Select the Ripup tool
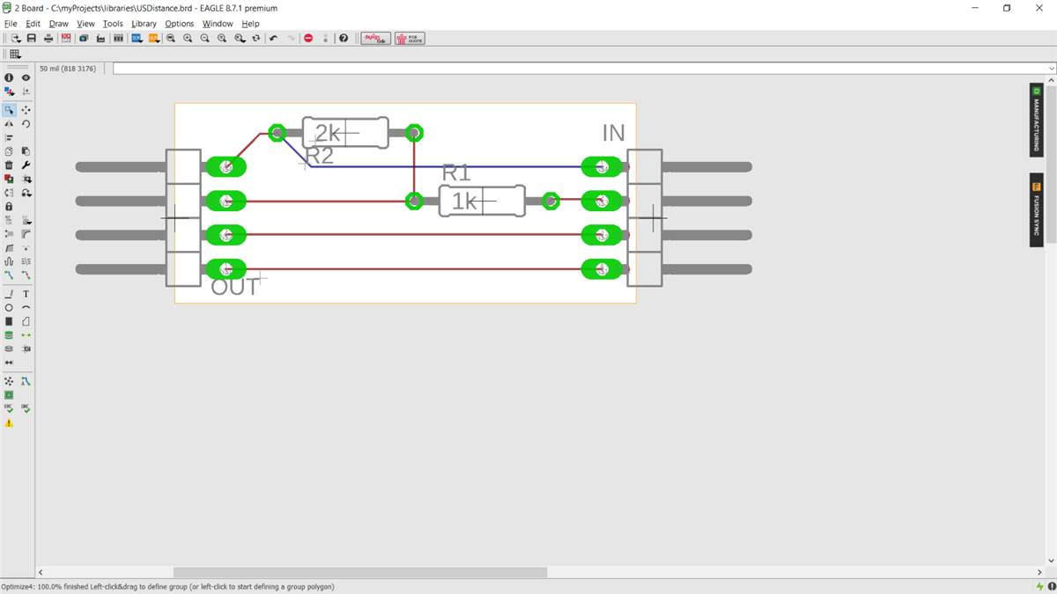1057x594 pixels. [x=26, y=275]
